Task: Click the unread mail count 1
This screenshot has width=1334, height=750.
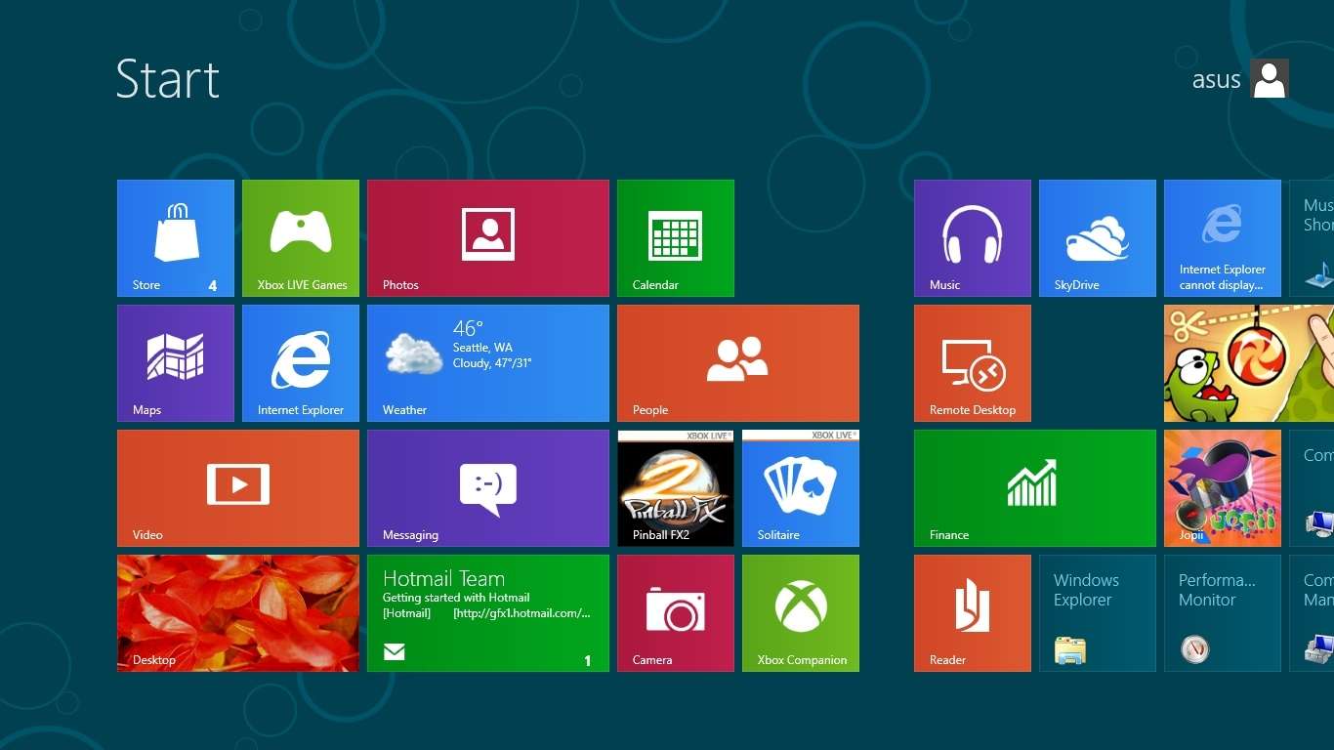Action: tap(588, 661)
